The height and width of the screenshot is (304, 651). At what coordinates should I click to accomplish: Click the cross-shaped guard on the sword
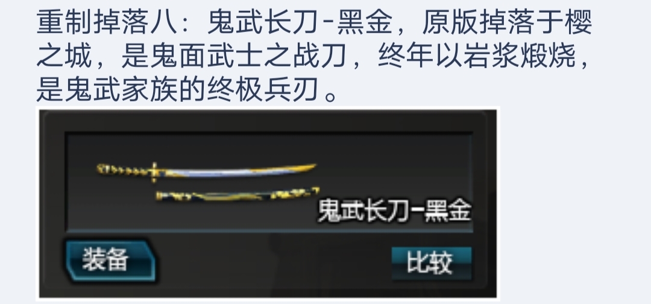pyautogui.click(x=154, y=173)
